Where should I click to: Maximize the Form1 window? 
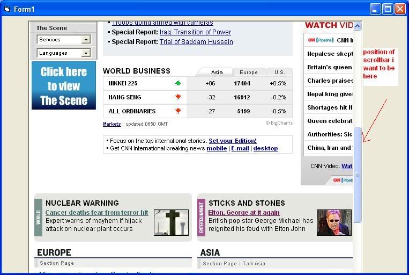[x=388, y=9]
